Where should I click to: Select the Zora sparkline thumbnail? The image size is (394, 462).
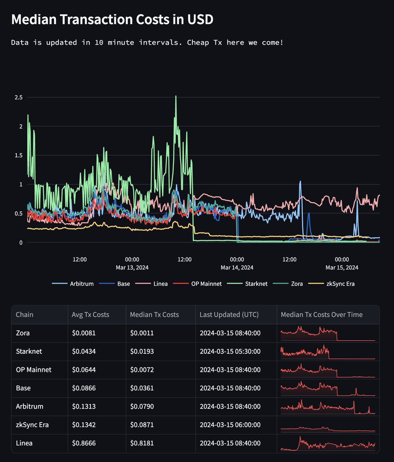tap(328, 333)
